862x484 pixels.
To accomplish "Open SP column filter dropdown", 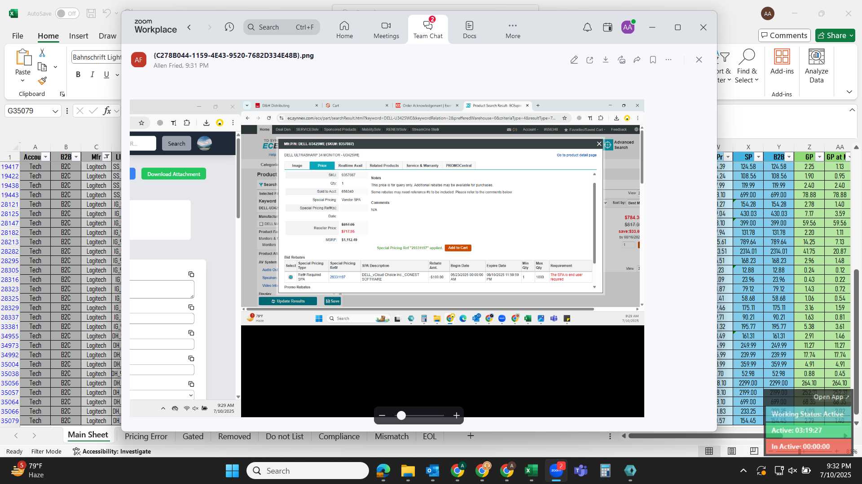I will coord(758,157).
